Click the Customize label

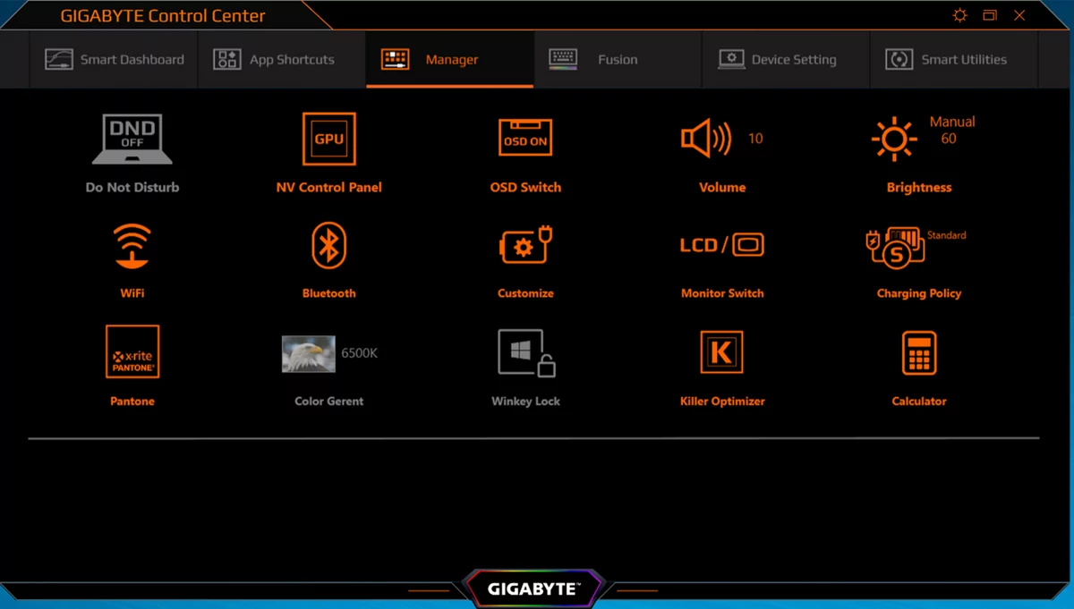click(x=525, y=293)
